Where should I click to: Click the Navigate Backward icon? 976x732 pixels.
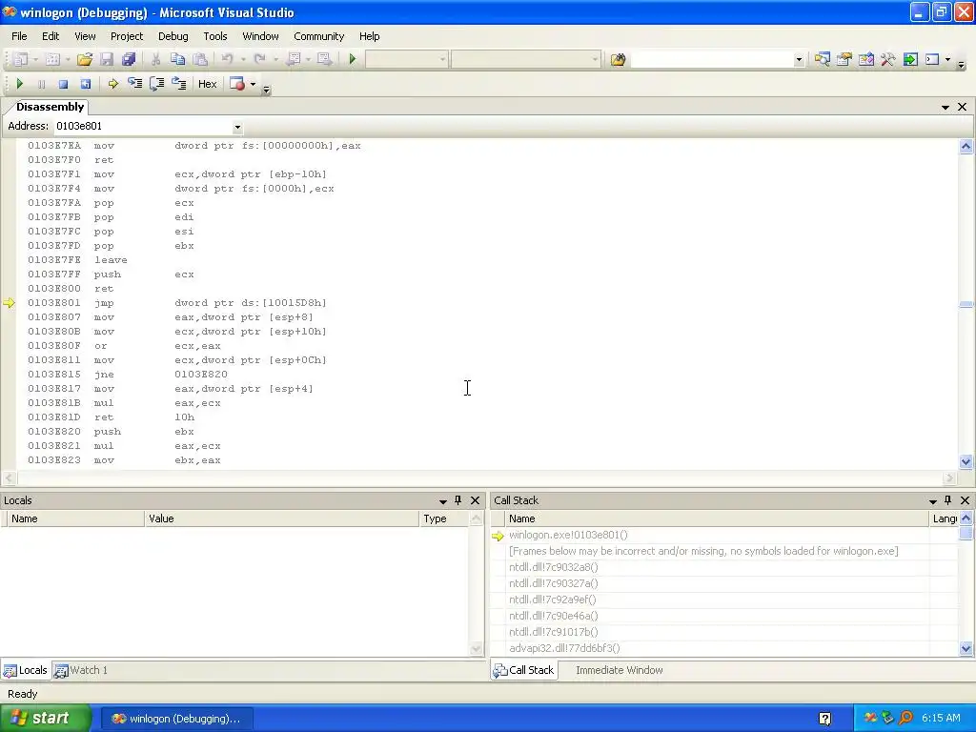point(294,59)
